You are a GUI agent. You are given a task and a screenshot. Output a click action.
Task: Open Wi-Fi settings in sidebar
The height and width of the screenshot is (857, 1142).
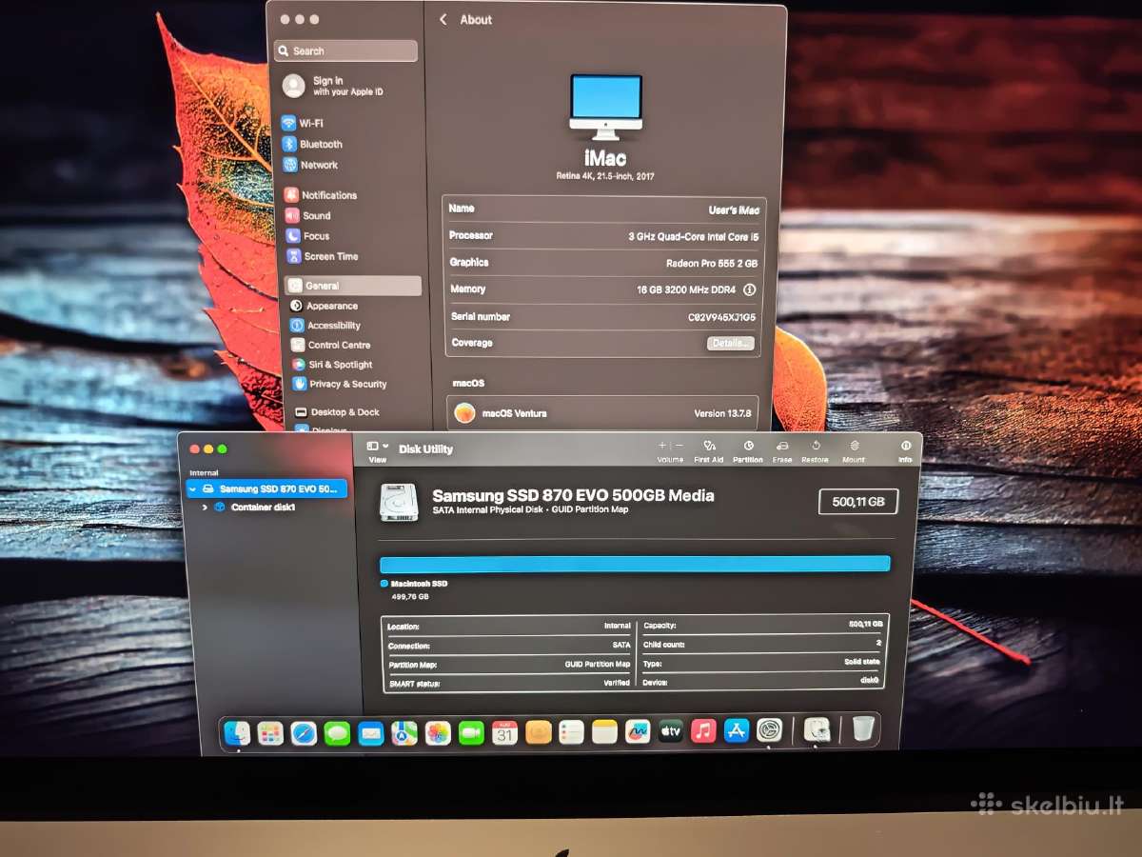pyautogui.click(x=303, y=123)
